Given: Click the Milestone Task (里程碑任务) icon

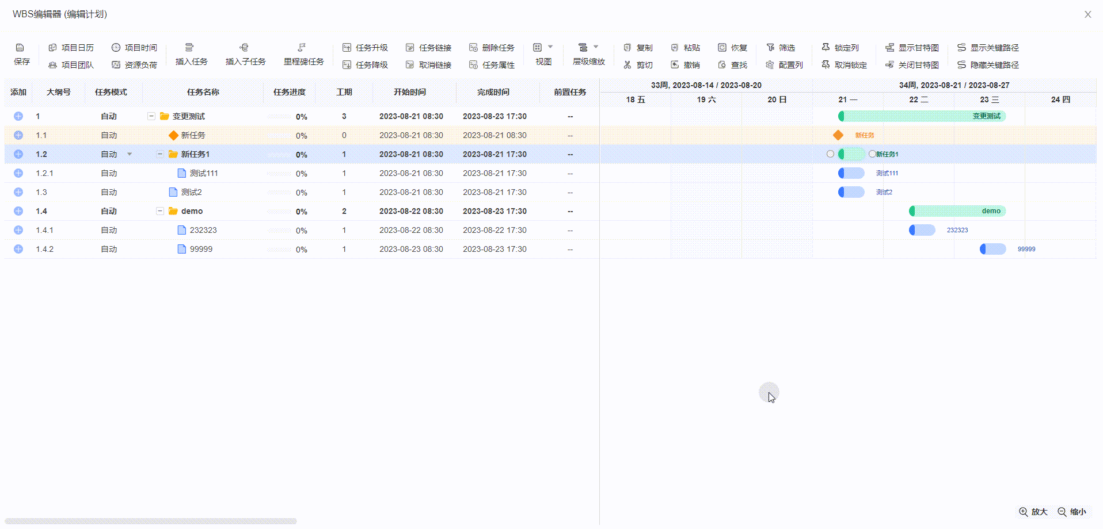Looking at the screenshot, I should click(x=302, y=48).
